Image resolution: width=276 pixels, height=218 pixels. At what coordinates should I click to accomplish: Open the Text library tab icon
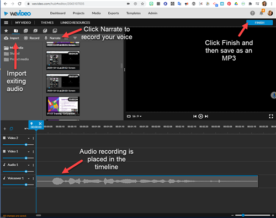coord(26,31)
